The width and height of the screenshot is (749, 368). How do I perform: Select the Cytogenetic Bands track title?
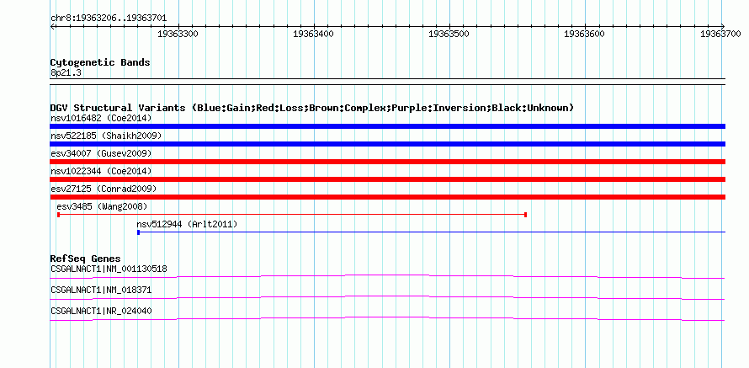[100, 62]
